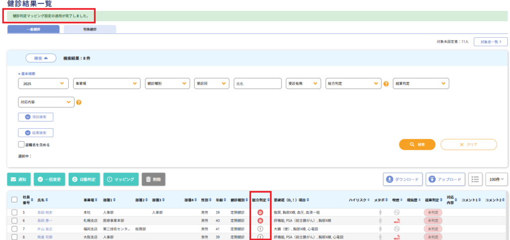
Task: Click the ダウンロード download button
Action: click(403, 179)
